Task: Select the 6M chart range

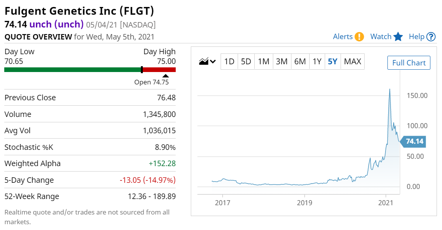Action: click(300, 62)
